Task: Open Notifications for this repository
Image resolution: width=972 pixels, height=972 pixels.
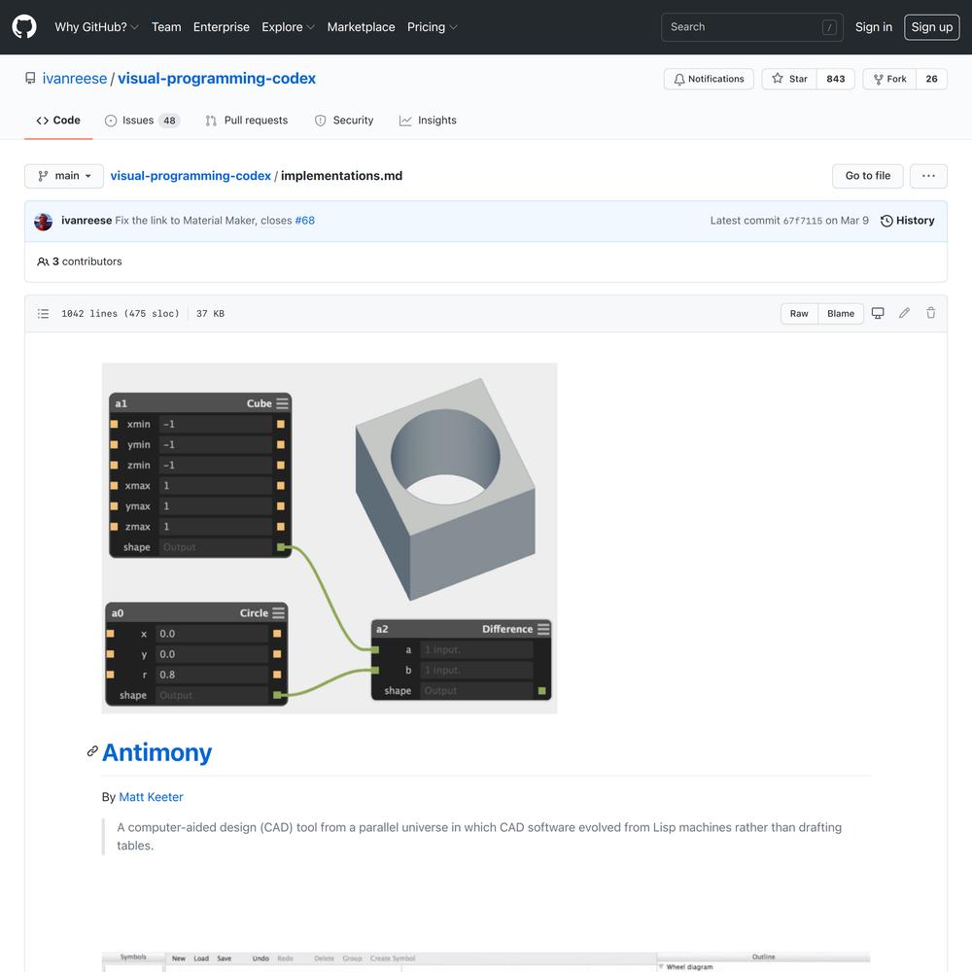Action: click(x=709, y=79)
